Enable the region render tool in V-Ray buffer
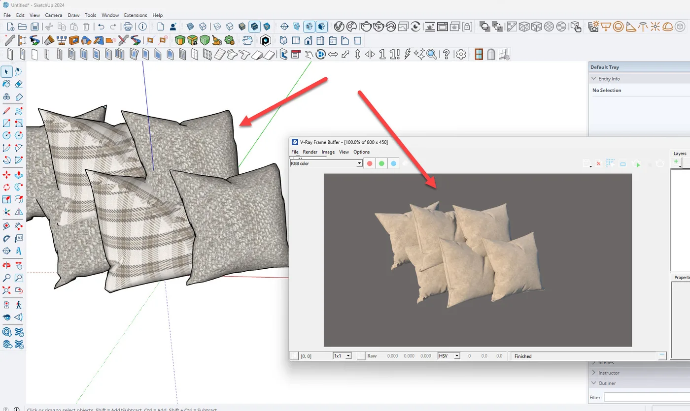This screenshot has width=690, height=411. click(611, 163)
